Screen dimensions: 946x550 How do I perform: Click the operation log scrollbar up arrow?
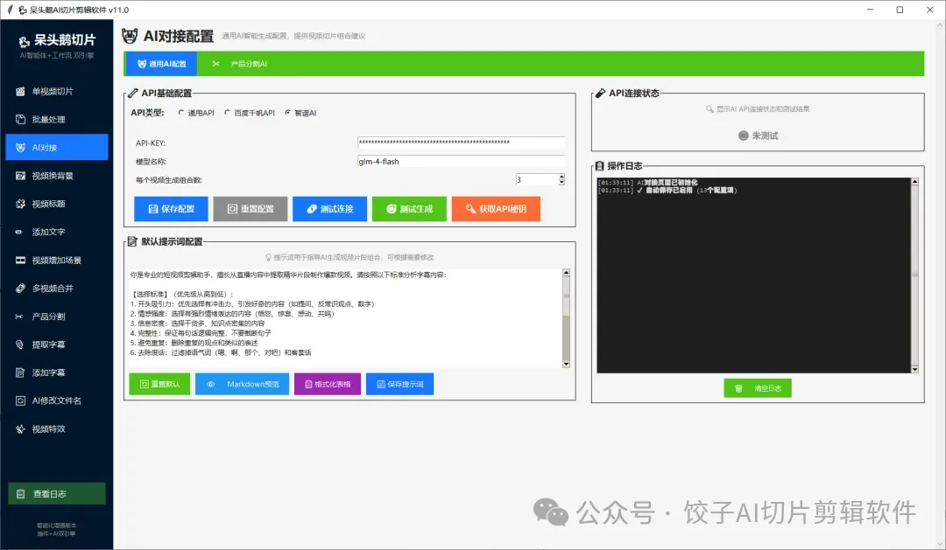914,181
